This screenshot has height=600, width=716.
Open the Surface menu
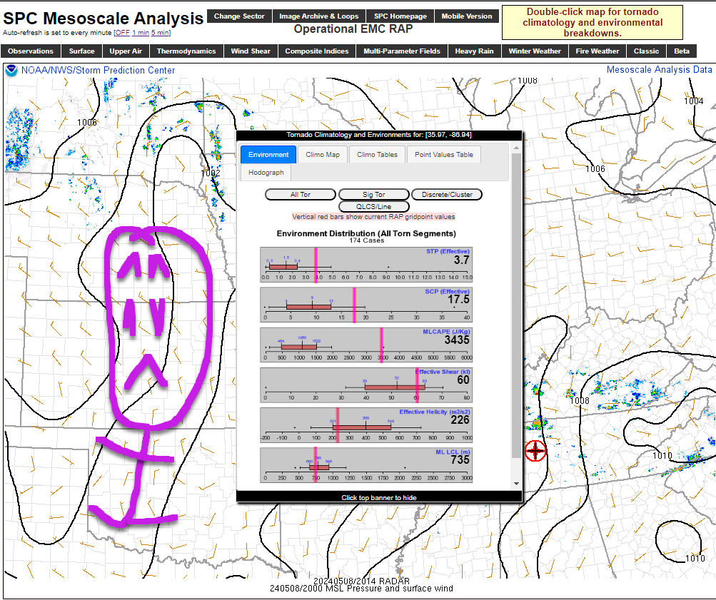coord(82,51)
